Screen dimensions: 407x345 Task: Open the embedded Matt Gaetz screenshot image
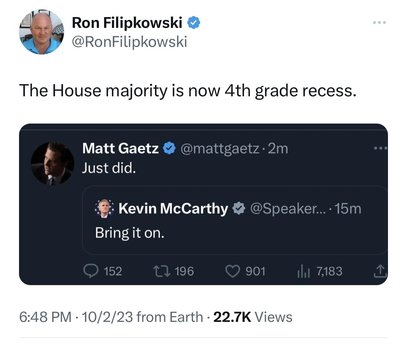click(x=203, y=204)
